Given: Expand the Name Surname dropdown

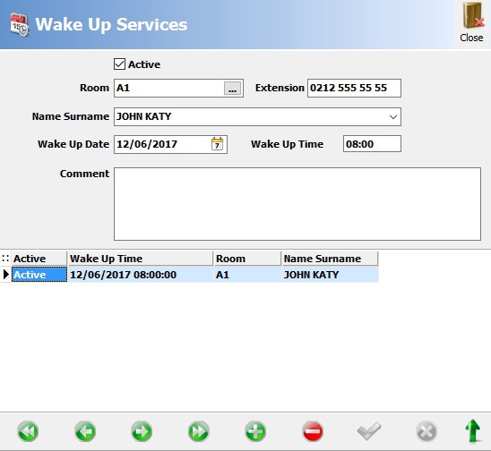Looking at the screenshot, I should 393,117.
